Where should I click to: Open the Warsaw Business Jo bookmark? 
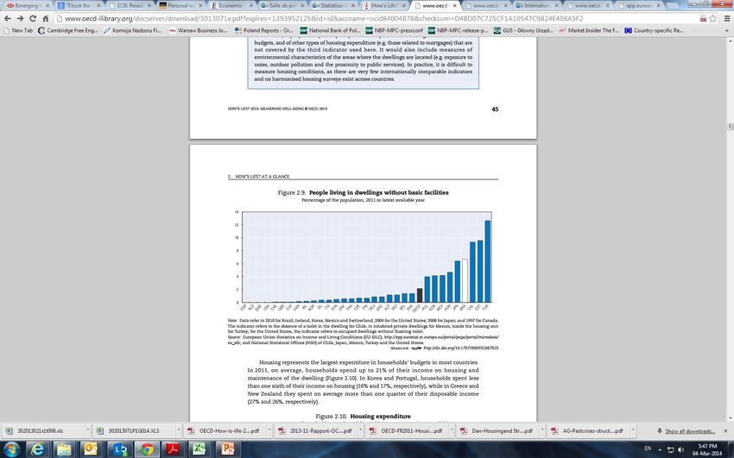(199, 30)
